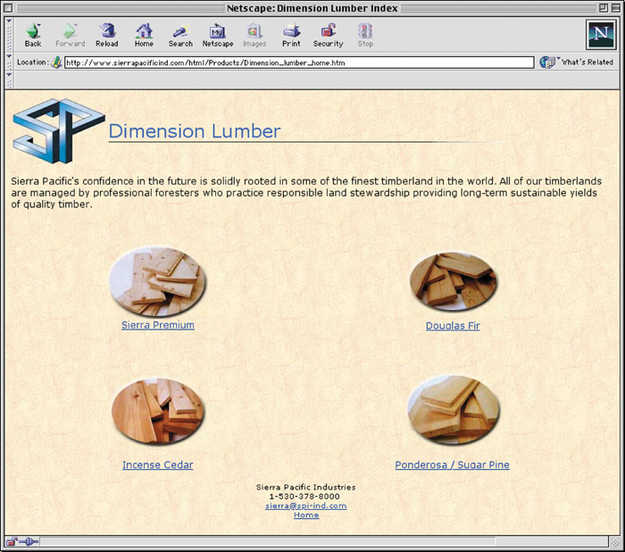Image resolution: width=625 pixels, height=552 pixels.
Task: Click the Dimension Lumber heading
Action: [195, 131]
